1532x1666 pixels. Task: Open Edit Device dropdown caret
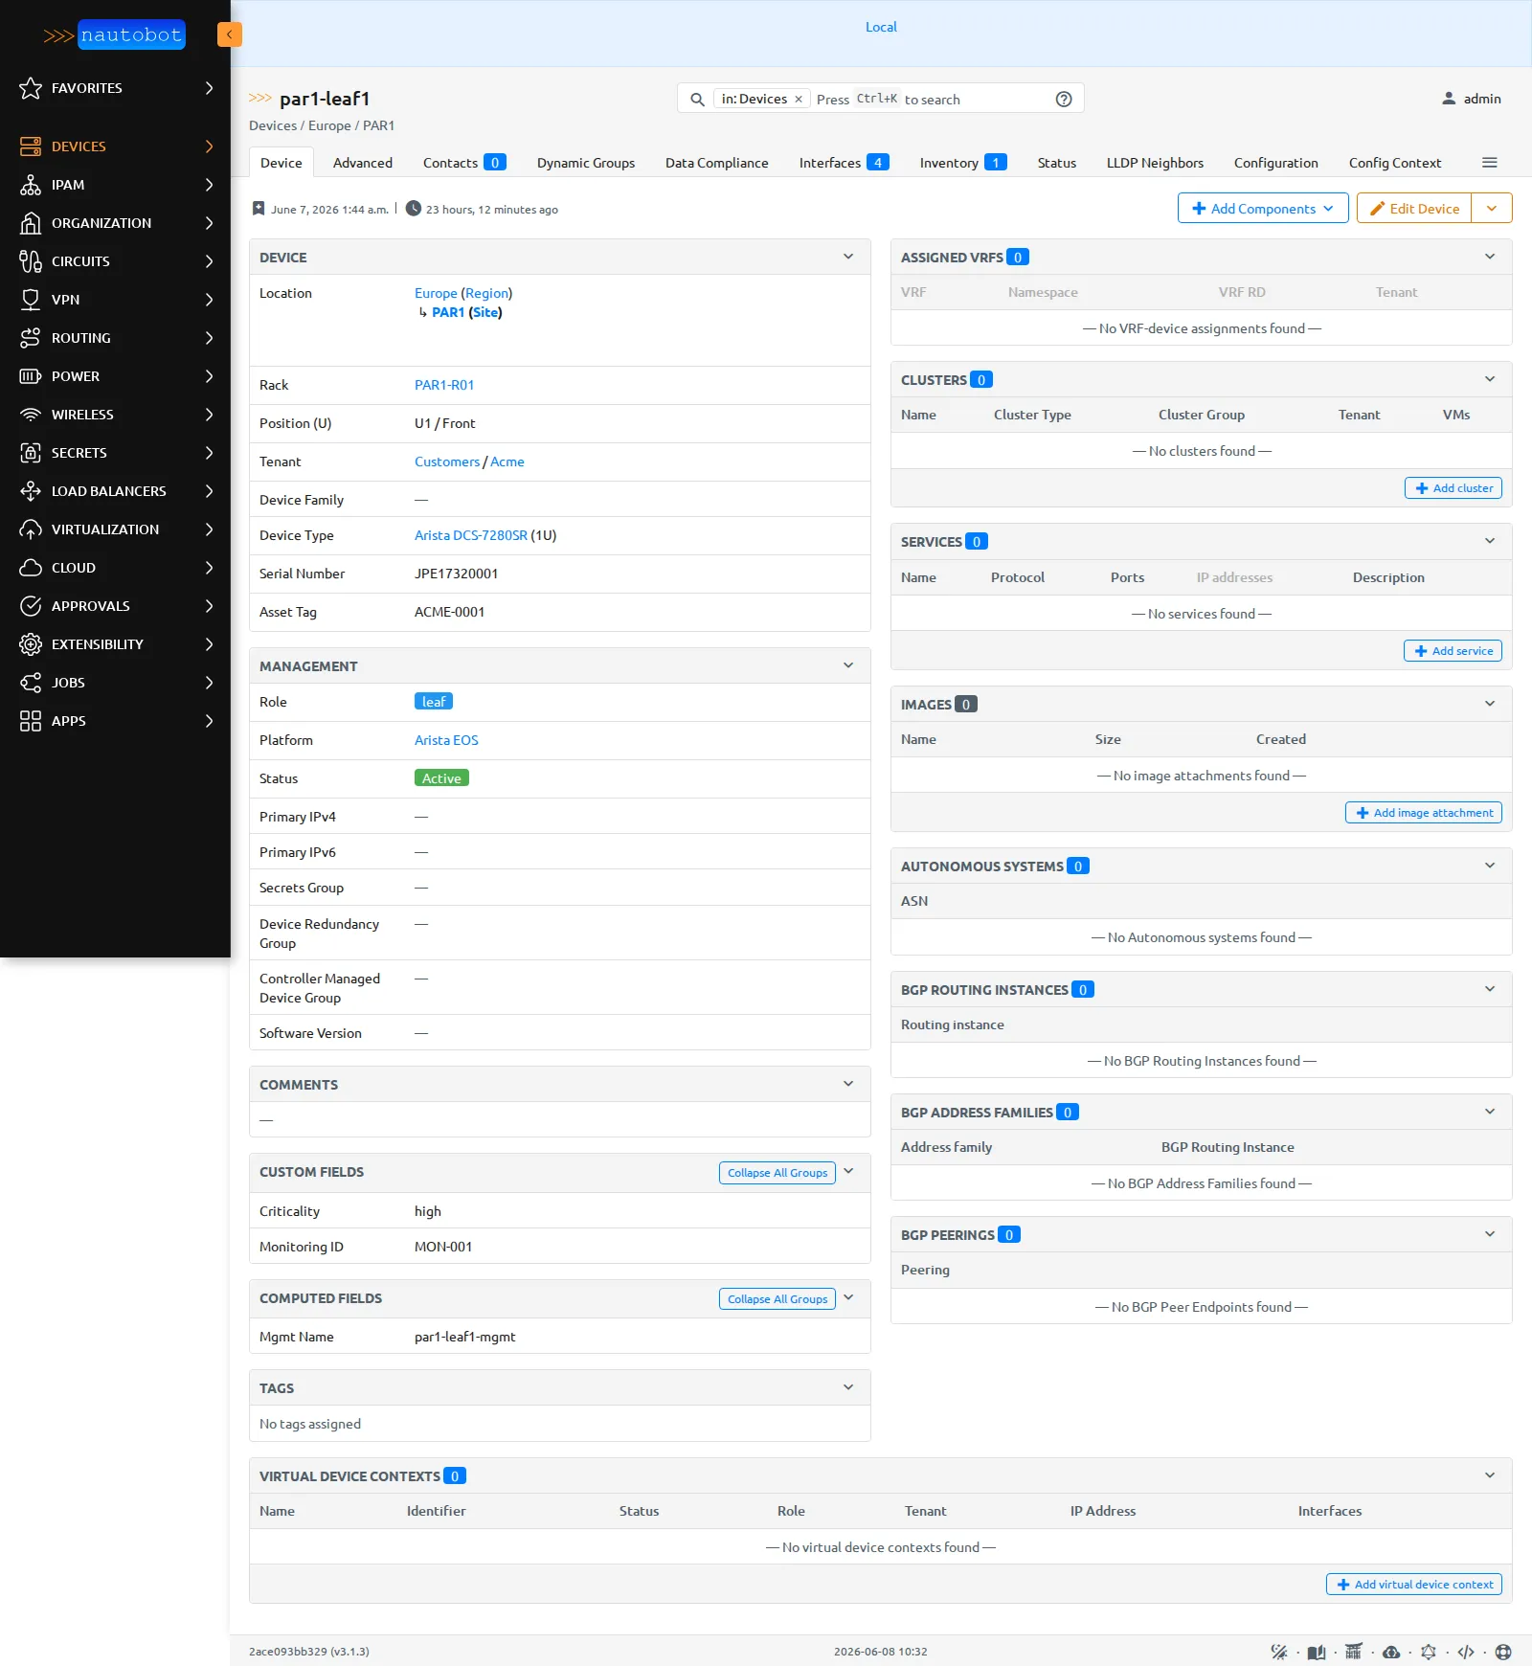(1492, 209)
